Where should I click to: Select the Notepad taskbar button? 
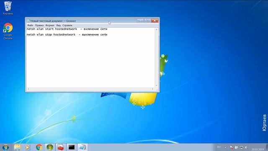[82, 147]
